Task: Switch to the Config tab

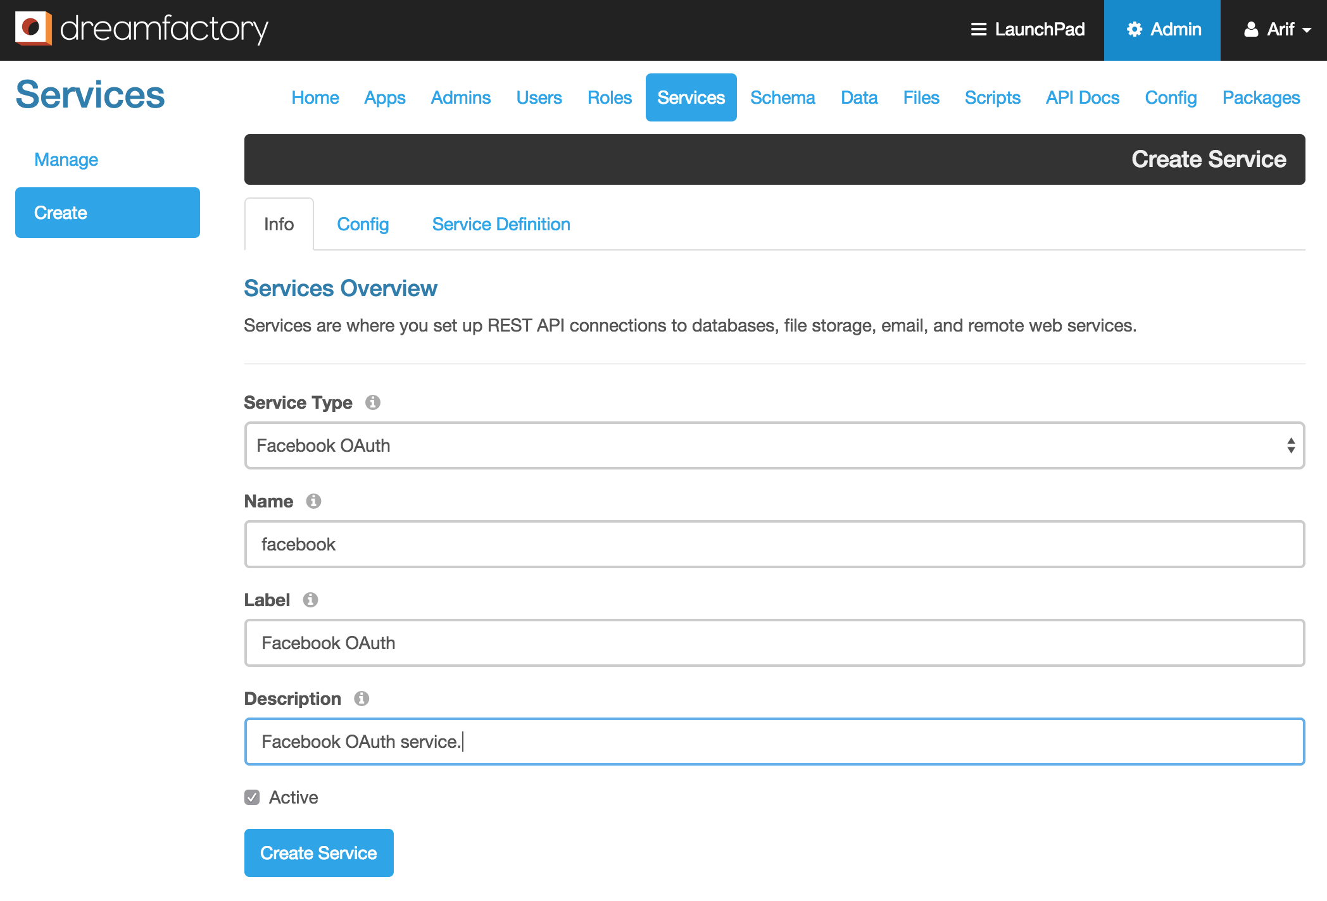Action: pyautogui.click(x=363, y=223)
